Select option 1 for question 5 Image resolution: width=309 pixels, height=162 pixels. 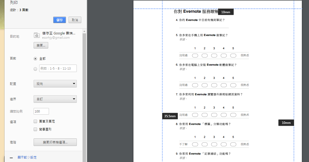coord(195,56)
